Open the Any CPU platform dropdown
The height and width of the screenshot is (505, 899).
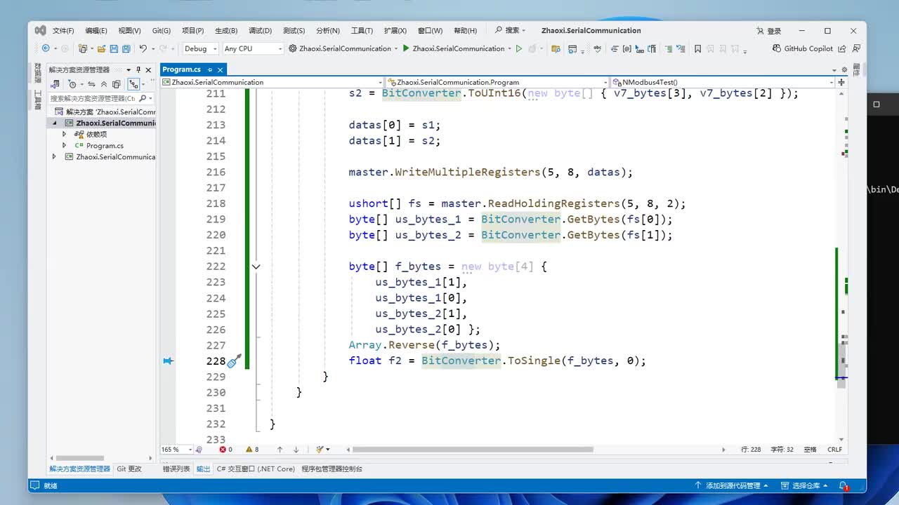pyautogui.click(x=252, y=48)
